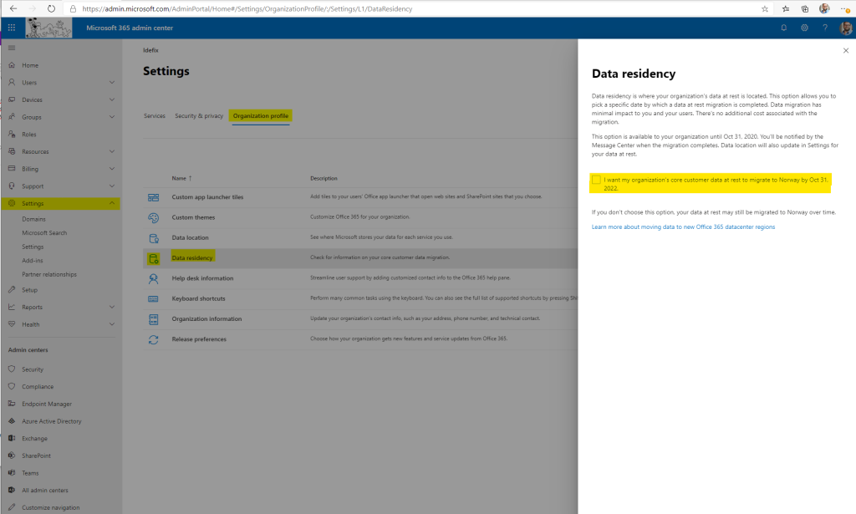Viewport: 856px width, 514px height.
Task: Open Setup in left navigation
Action: pos(29,290)
